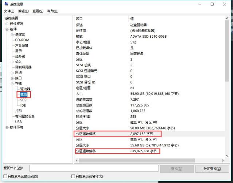
Task: Select the 分区起始偏移 239,075,328 字节 row
Action: pos(149,151)
